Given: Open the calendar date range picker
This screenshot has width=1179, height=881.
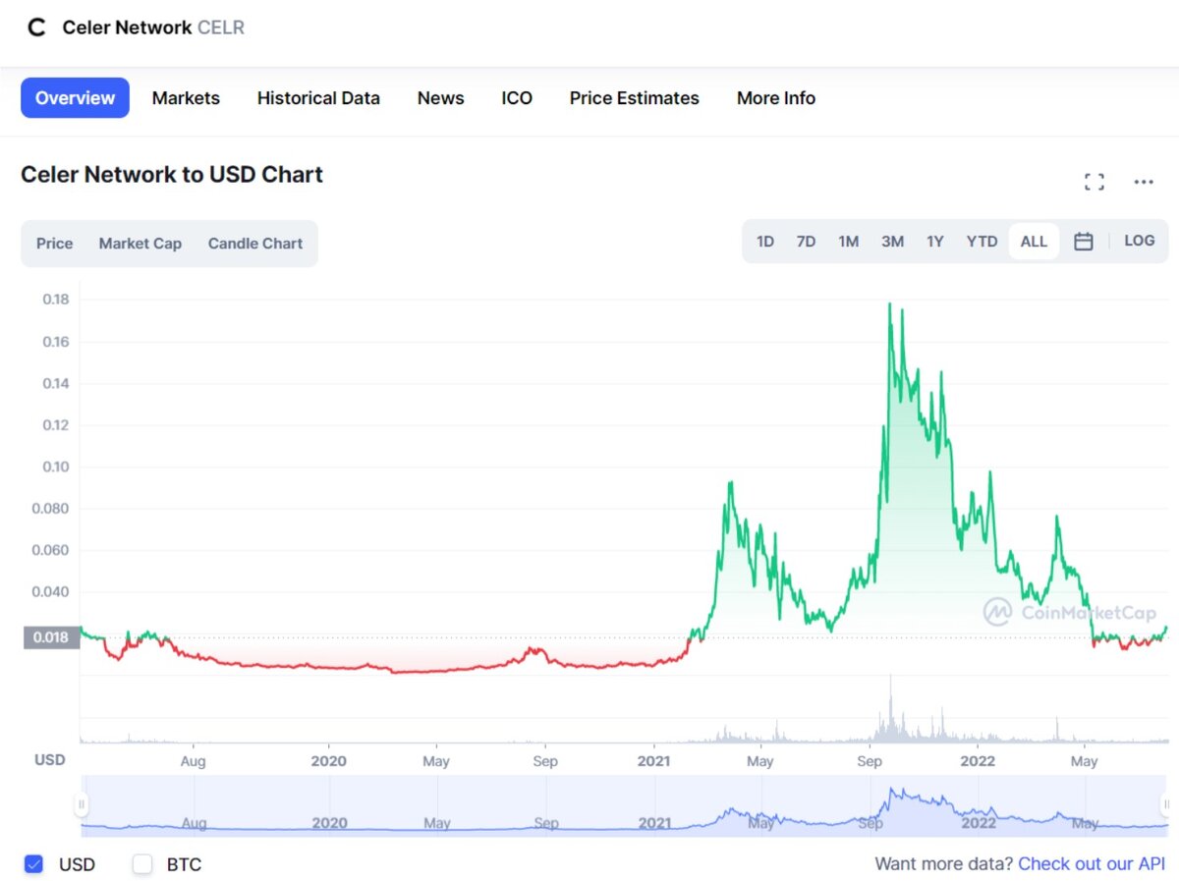Looking at the screenshot, I should click(1084, 242).
